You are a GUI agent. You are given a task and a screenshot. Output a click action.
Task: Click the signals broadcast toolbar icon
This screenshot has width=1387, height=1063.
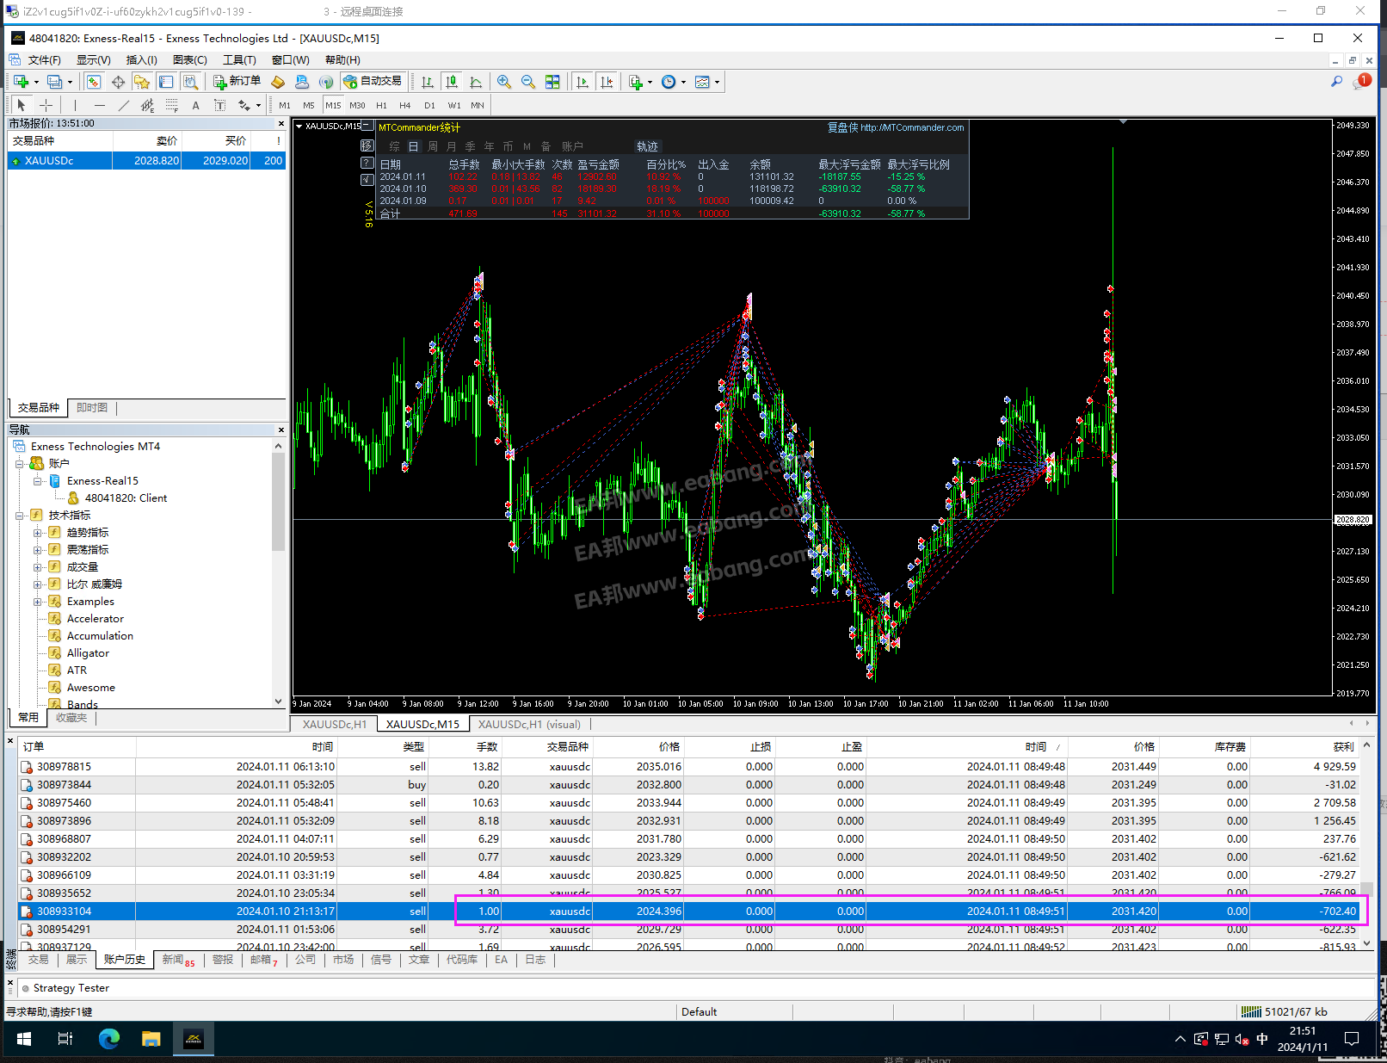326,82
